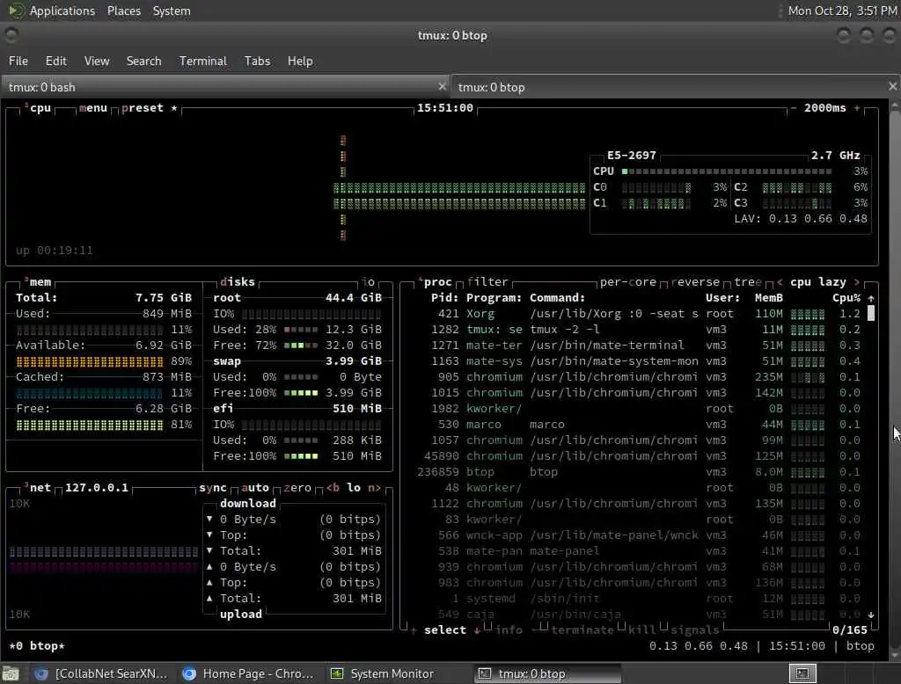901x684 pixels.
Task: Switch to the tmux: 0 btop tab
Action: coord(675,87)
